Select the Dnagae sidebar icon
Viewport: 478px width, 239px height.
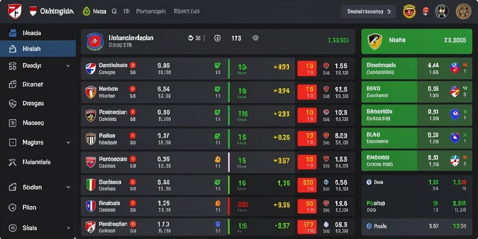click(x=13, y=103)
